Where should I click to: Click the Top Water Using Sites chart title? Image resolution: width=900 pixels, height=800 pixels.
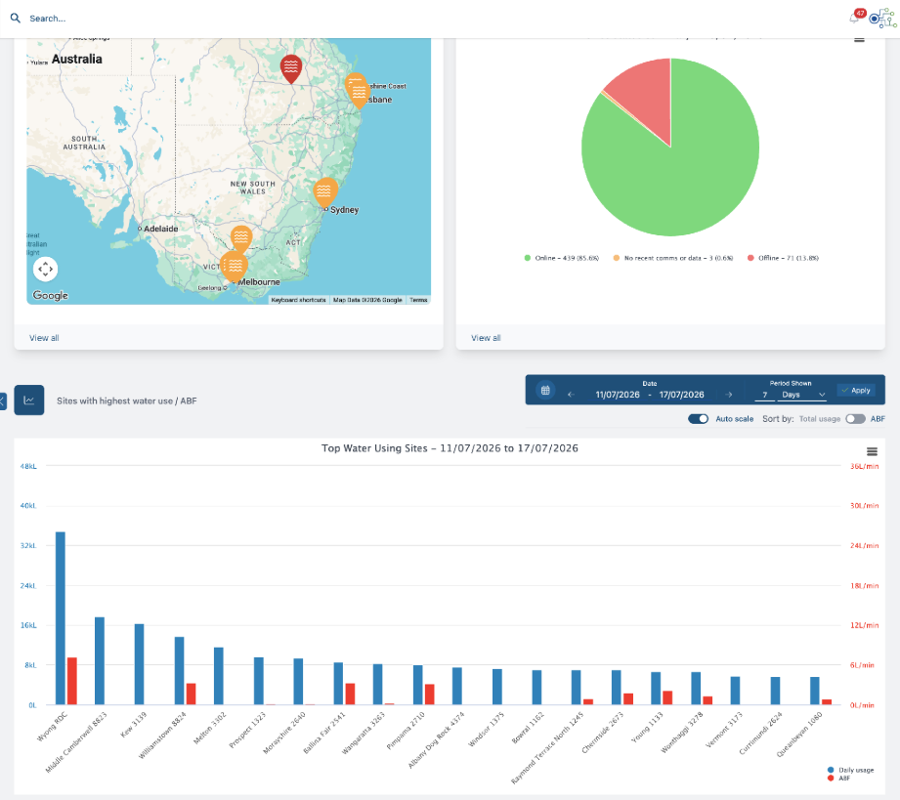[450, 448]
